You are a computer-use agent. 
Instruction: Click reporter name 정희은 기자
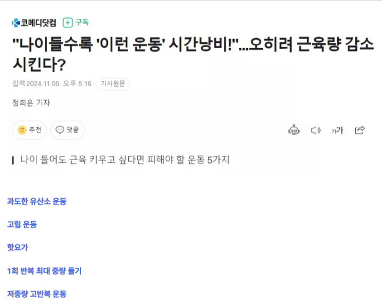tap(31, 103)
